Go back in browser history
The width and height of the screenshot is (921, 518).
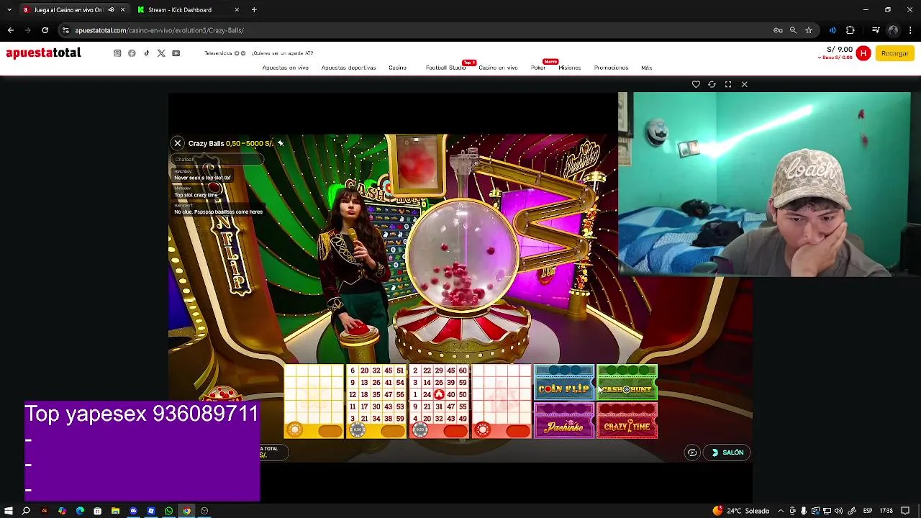[11, 30]
